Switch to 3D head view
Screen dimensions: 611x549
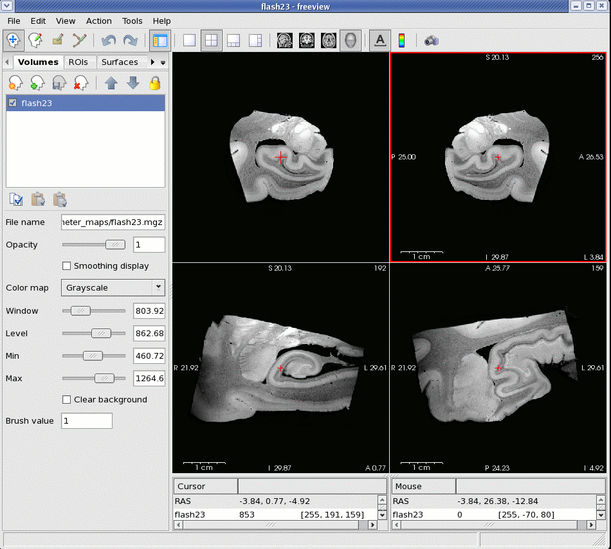tap(350, 40)
